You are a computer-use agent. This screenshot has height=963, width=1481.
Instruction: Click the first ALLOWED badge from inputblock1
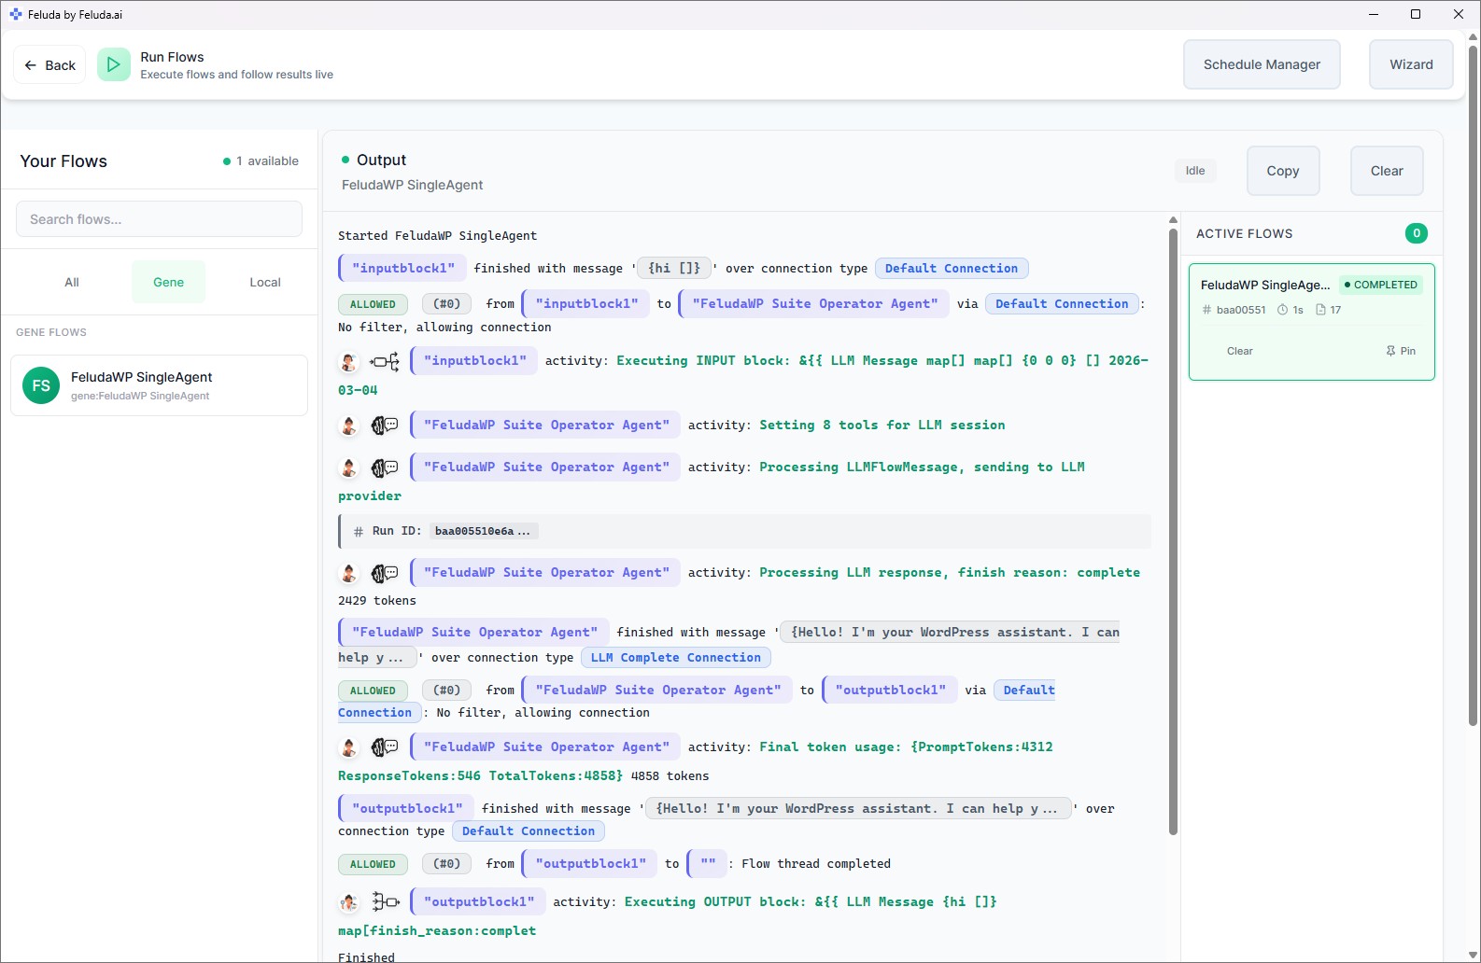click(x=373, y=304)
